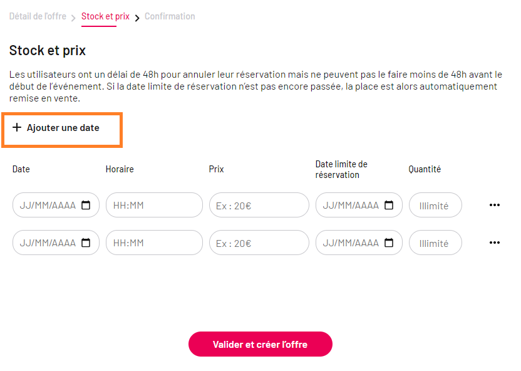
Task: Click Valider et créer l'offre button
Action: [x=260, y=344]
